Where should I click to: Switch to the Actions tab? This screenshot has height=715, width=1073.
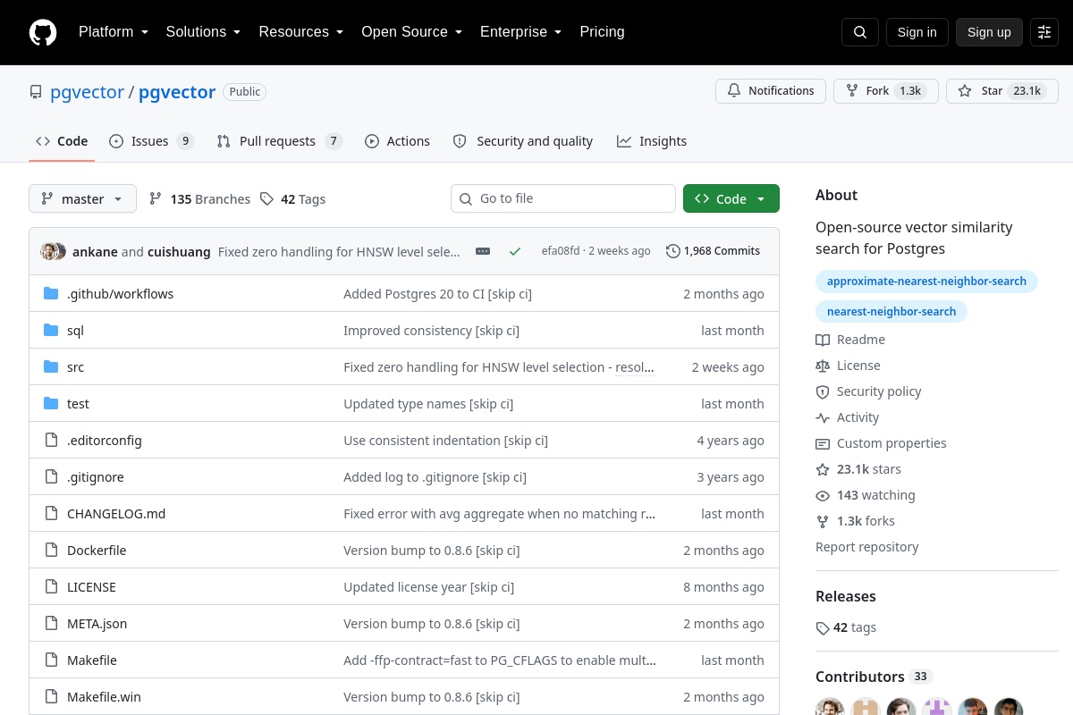coord(397,141)
